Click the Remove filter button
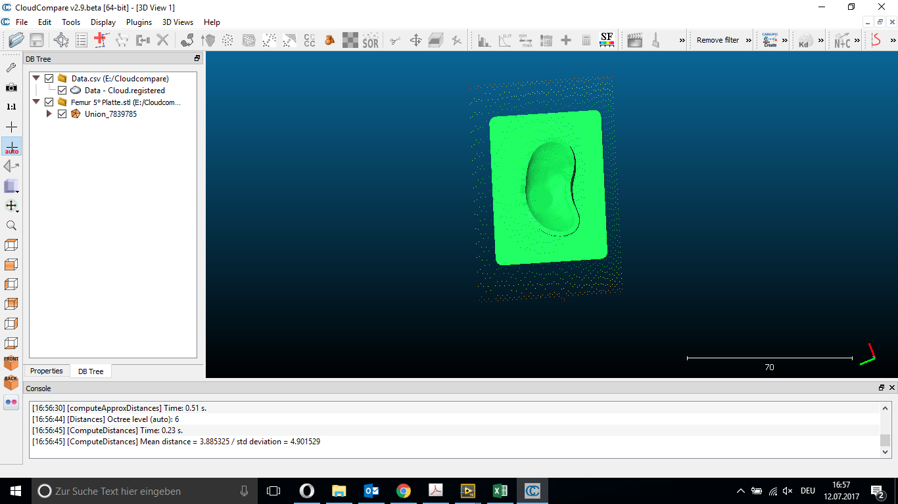 (718, 40)
